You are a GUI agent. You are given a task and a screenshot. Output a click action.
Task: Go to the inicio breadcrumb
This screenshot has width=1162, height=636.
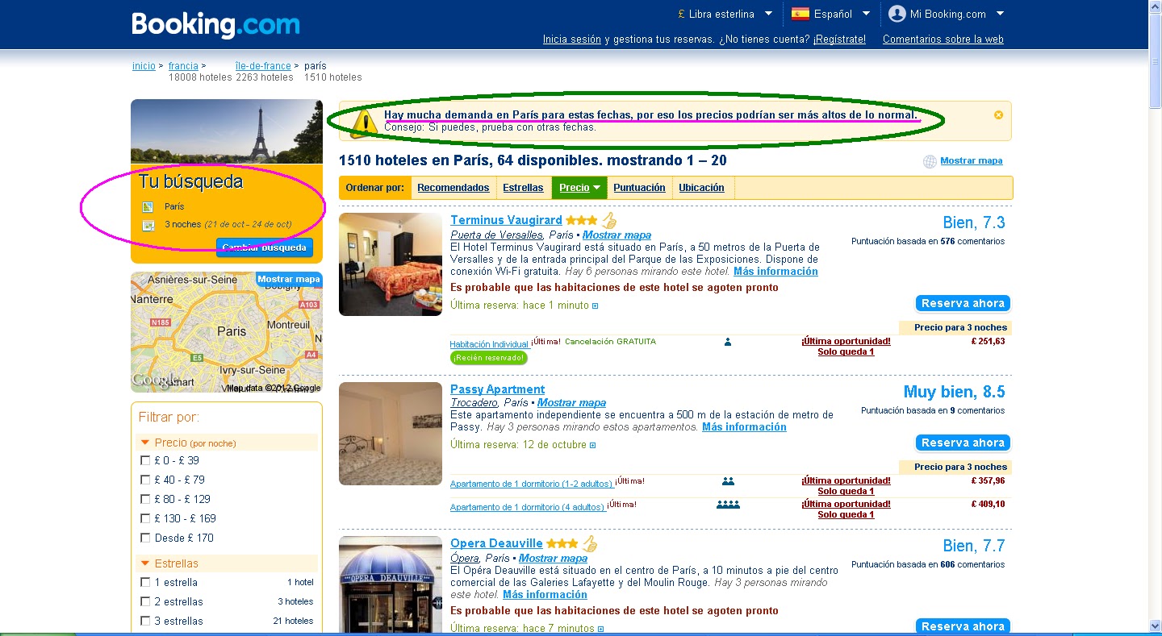[144, 66]
